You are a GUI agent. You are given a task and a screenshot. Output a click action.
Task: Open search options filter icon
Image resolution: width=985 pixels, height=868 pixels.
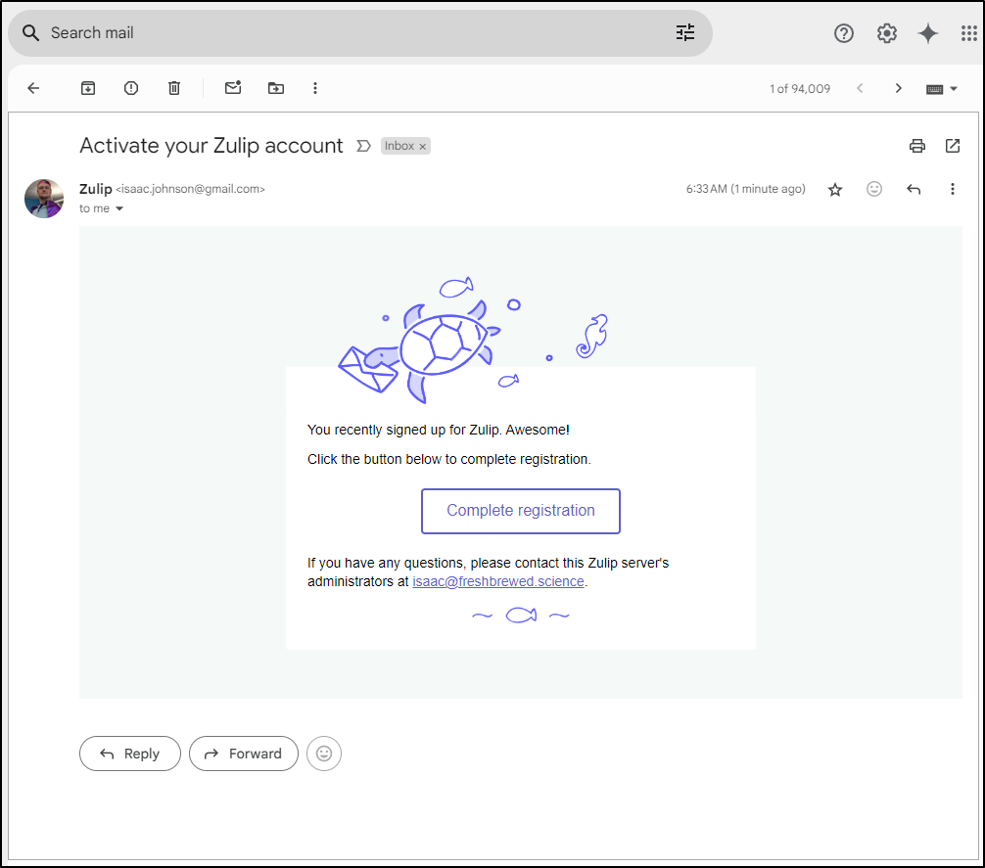point(684,32)
